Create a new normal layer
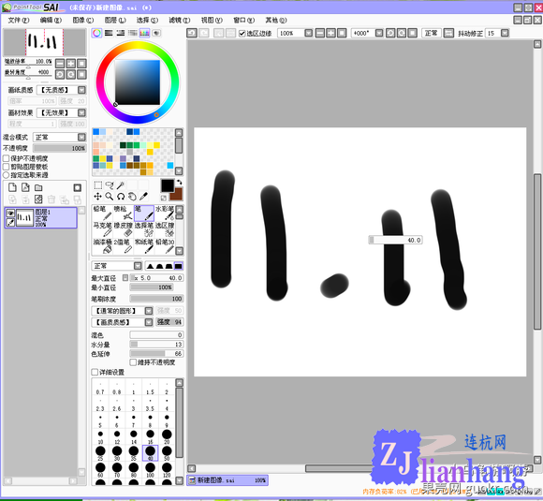Viewport: 543px width, 501px height. (x=12, y=187)
